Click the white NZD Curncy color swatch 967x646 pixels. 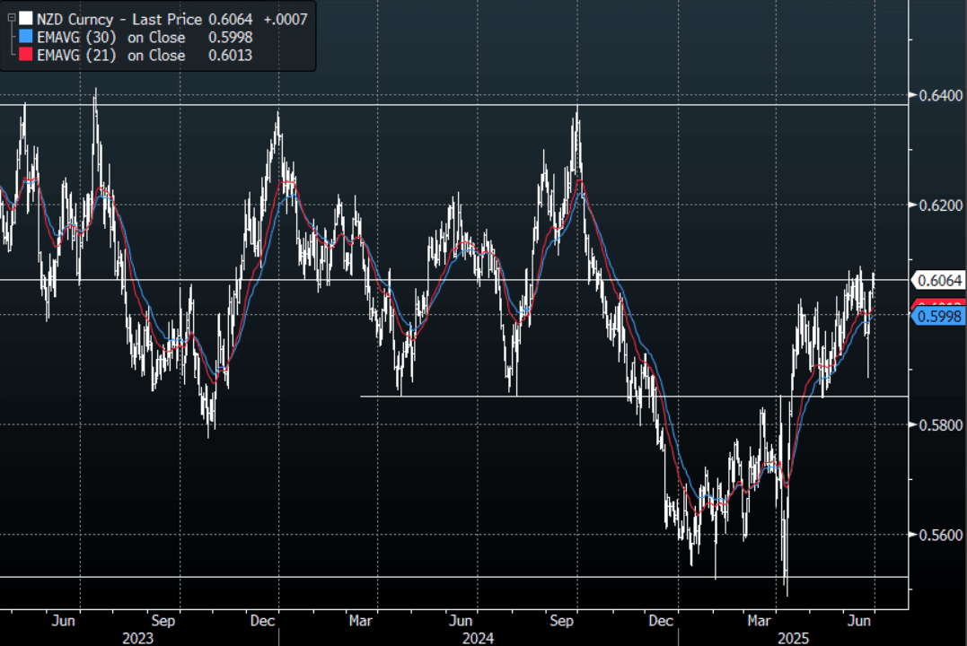click(x=24, y=19)
